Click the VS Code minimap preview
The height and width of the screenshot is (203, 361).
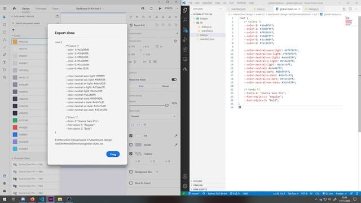tap(349, 21)
